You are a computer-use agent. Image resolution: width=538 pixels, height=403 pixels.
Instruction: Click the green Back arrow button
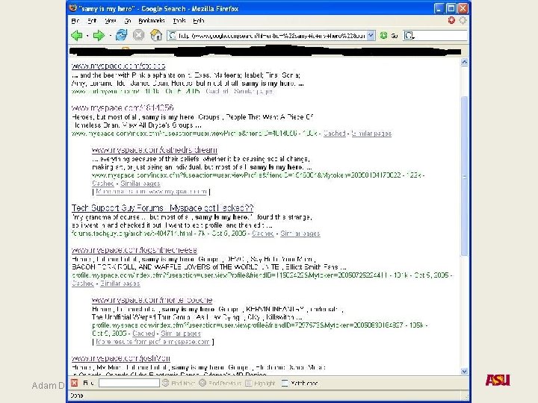click(x=77, y=35)
